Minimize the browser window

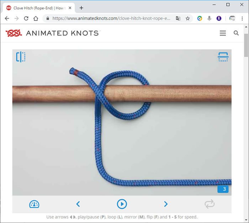(x=214, y=5)
